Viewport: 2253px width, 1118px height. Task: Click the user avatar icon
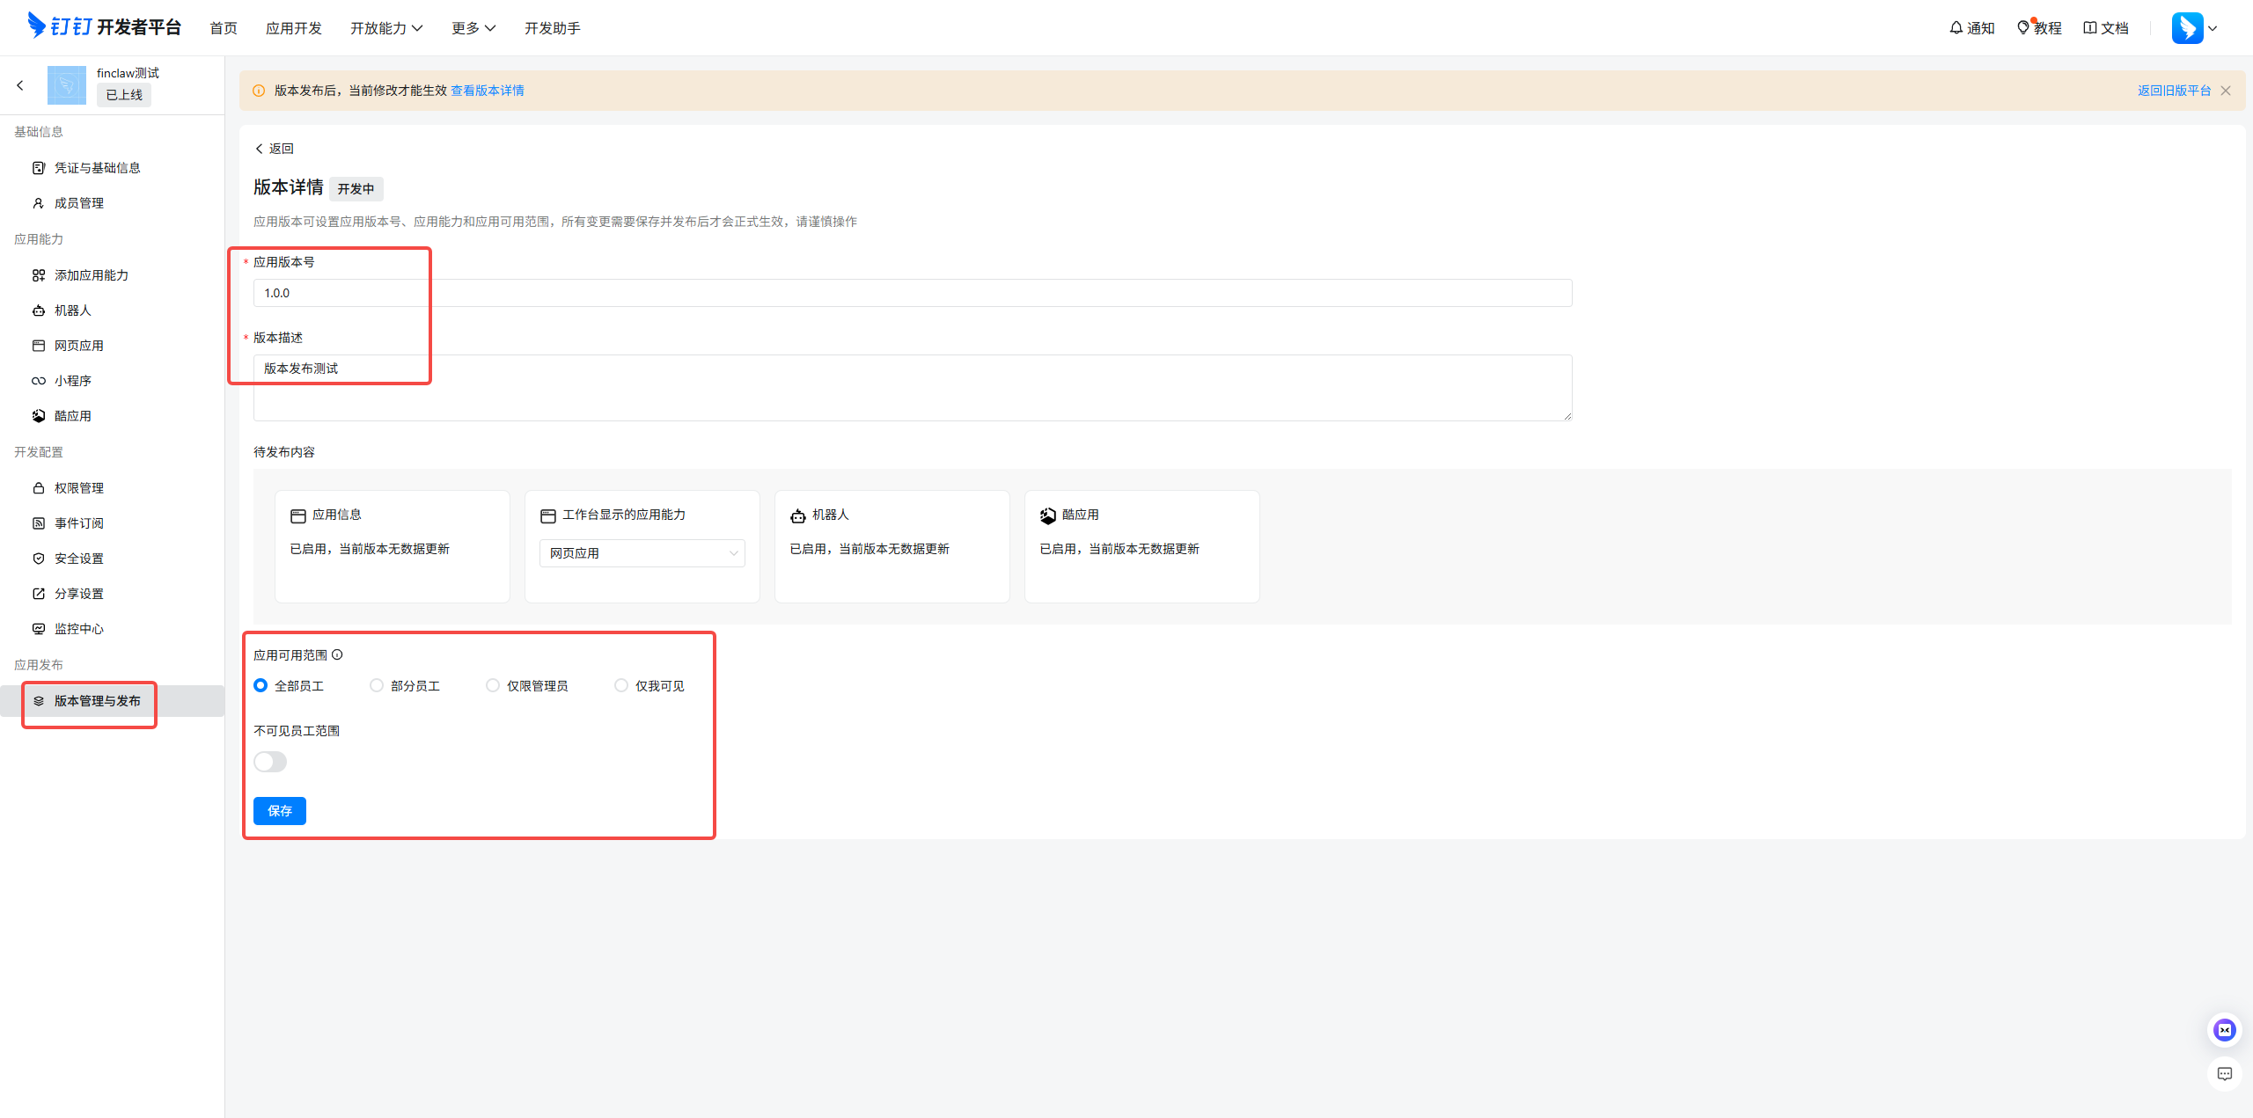(x=2187, y=28)
